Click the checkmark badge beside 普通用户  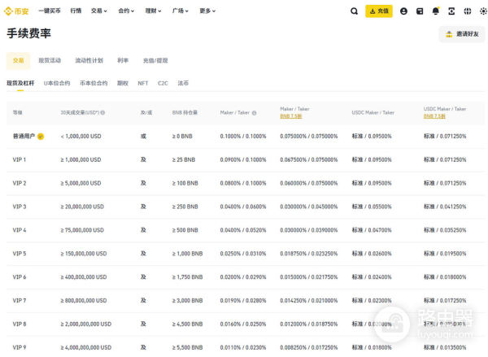pos(41,137)
